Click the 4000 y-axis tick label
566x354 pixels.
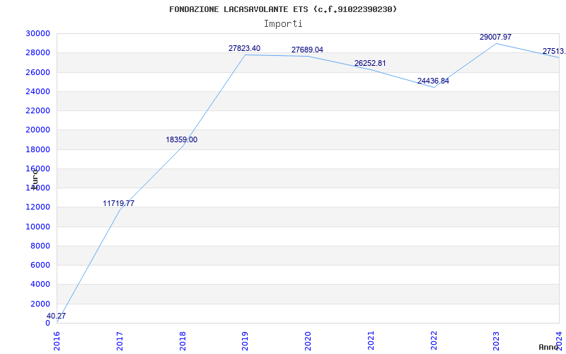(x=40, y=285)
